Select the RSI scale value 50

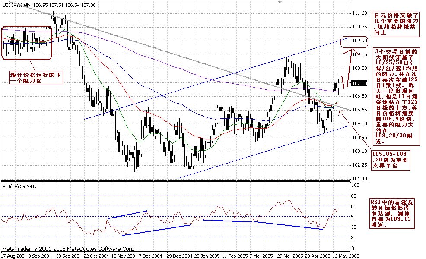tap(354, 217)
